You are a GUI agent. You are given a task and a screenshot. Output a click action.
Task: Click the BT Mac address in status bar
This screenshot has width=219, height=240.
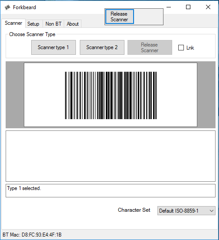[32, 235]
